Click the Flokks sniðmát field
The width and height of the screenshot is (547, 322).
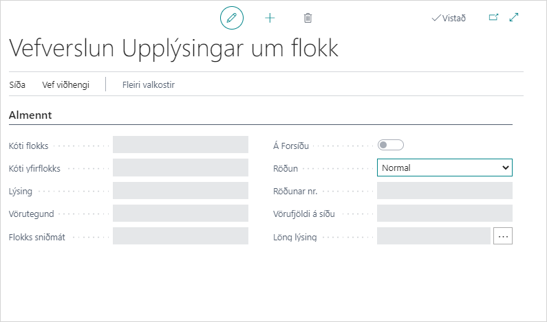tap(180, 236)
